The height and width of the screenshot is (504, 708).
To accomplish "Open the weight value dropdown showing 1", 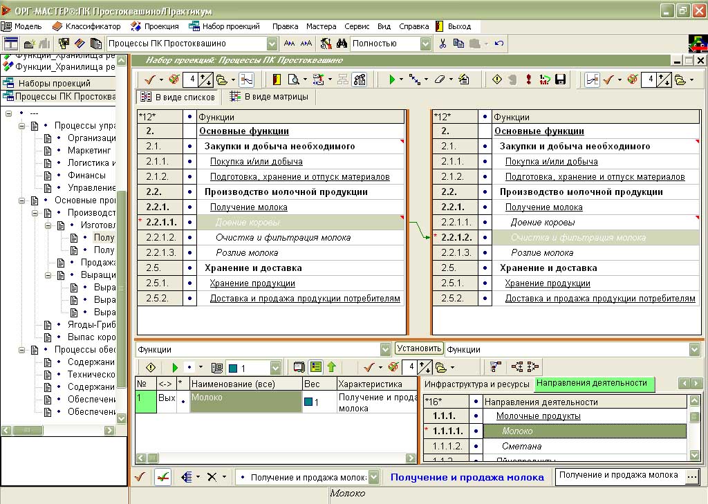I will 275,368.
